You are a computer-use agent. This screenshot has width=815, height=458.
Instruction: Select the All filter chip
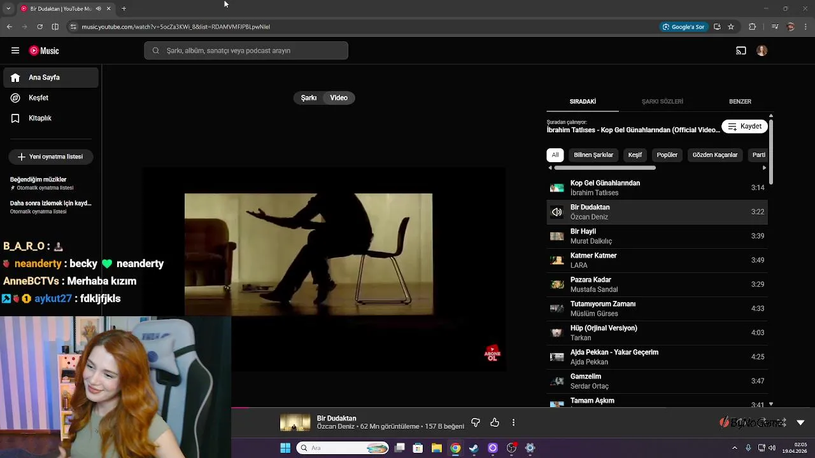[555, 155]
